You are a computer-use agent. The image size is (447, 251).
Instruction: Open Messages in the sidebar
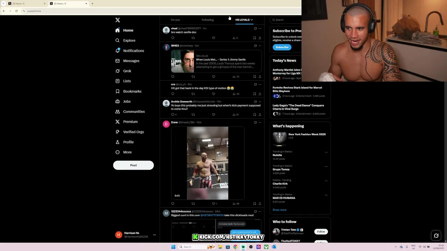(127, 61)
